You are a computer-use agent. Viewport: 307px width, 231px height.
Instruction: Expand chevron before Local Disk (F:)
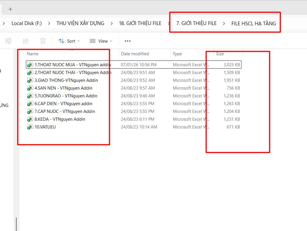coord(4,23)
